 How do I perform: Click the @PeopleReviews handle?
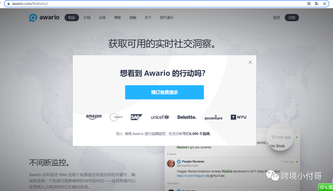click(187, 165)
